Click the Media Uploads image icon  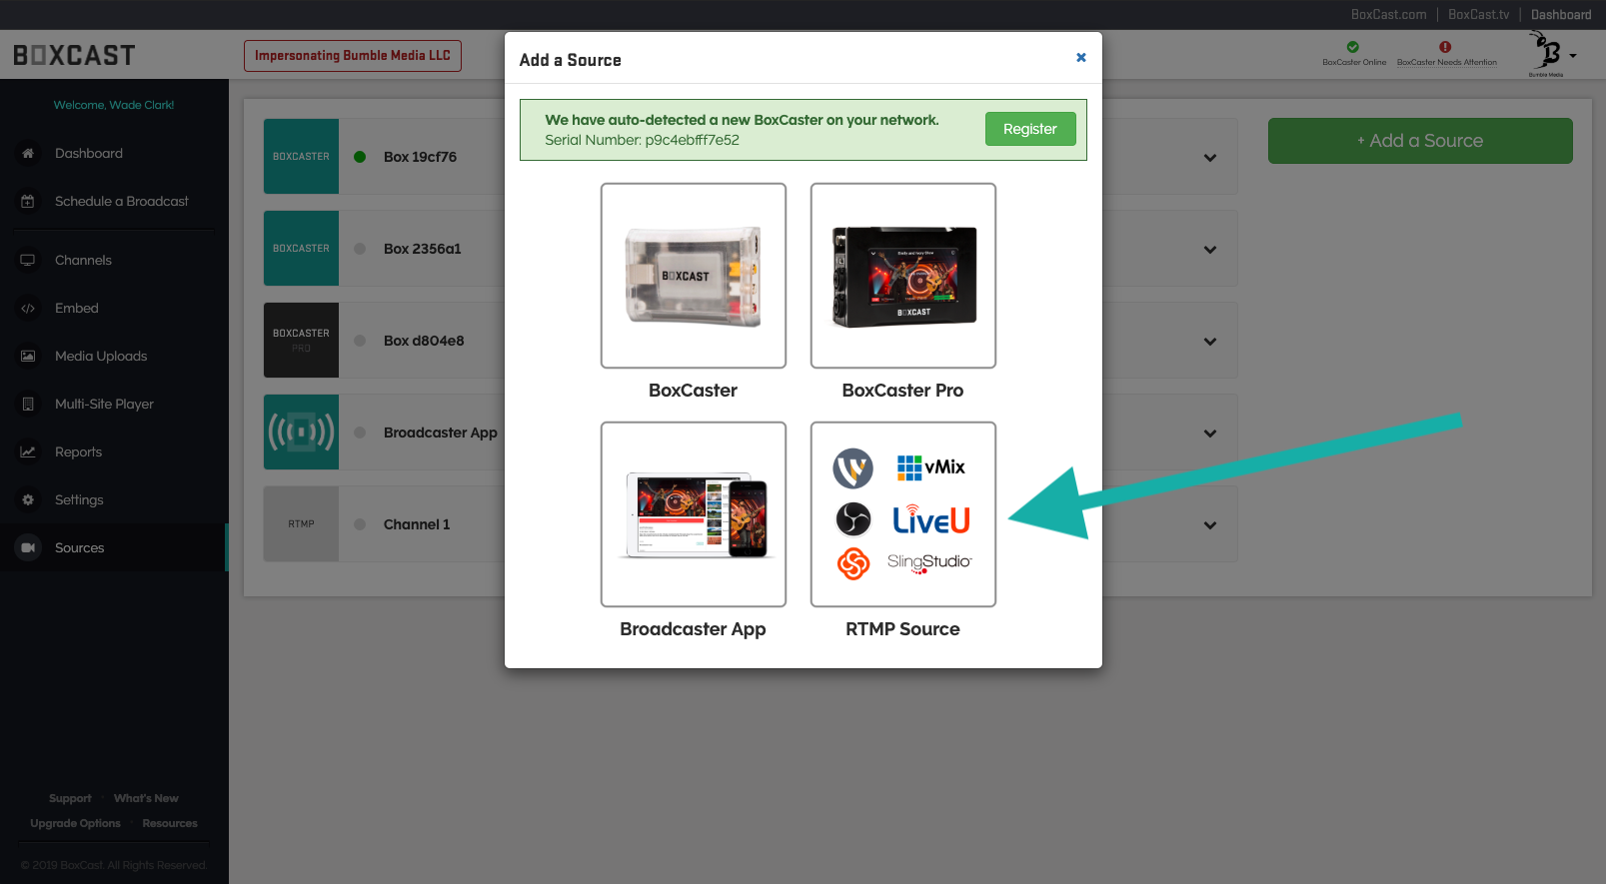click(28, 357)
